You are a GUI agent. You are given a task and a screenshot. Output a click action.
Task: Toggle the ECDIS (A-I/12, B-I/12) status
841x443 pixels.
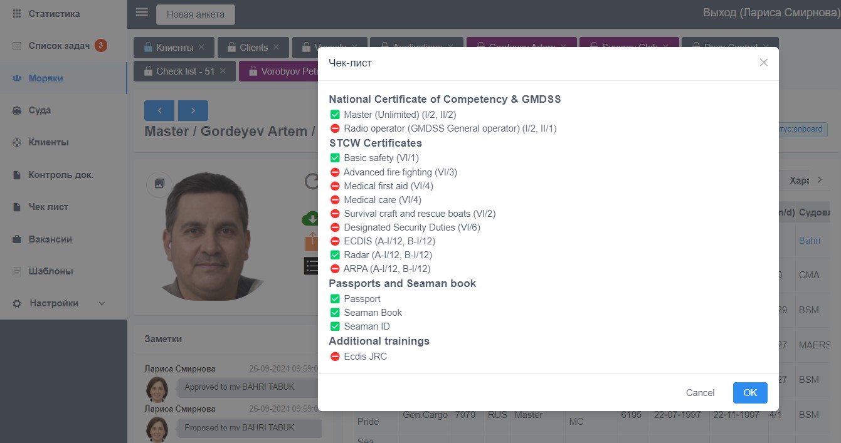pyautogui.click(x=335, y=241)
